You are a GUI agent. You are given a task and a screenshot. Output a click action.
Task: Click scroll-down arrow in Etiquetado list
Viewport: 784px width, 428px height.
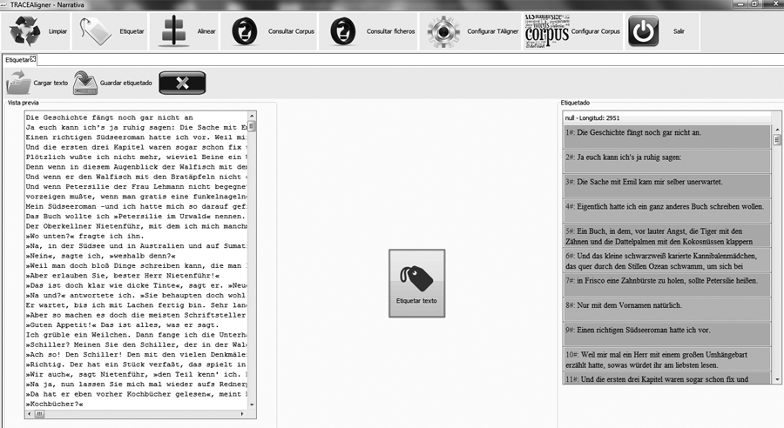777,379
